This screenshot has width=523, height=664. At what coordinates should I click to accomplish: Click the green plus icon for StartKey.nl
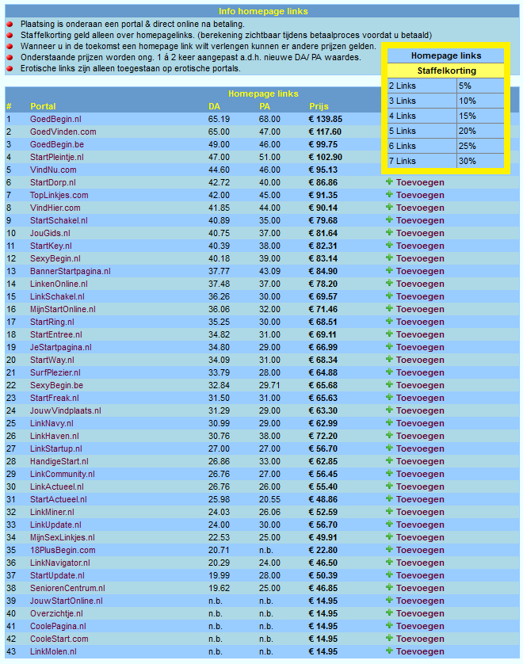pyautogui.click(x=389, y=245)
